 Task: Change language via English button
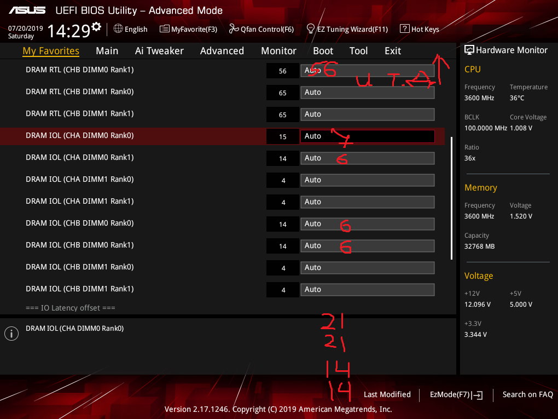(x=136, y=29)
